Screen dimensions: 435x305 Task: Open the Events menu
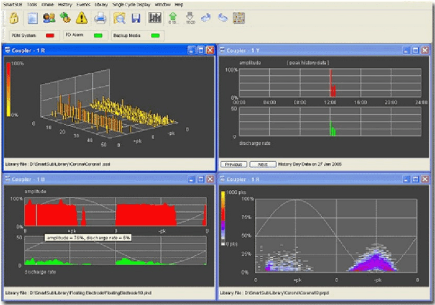pos(83,4)
